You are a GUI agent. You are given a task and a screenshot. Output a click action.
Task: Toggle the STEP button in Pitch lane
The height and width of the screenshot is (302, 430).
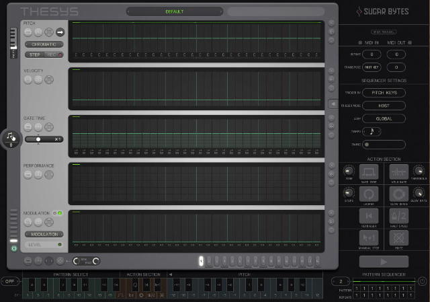34,55
